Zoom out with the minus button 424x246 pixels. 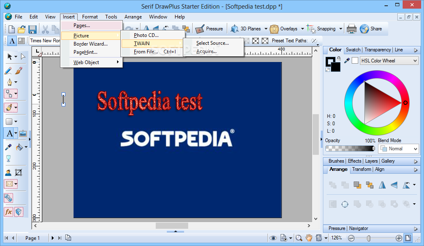point(351,238)
